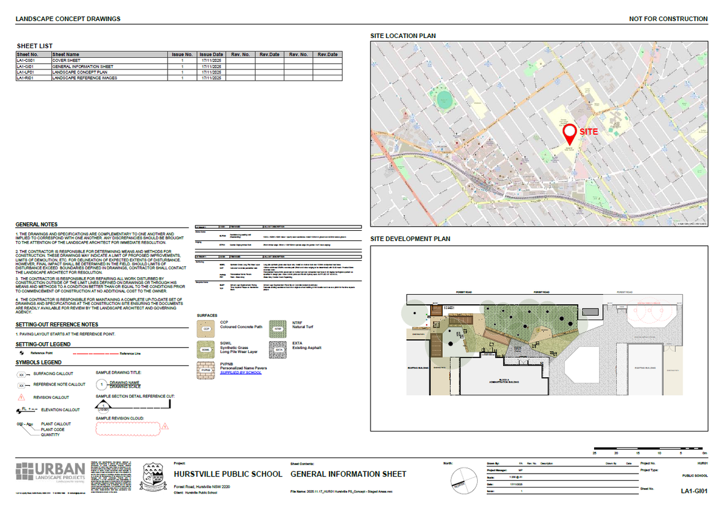This screenshot has height=508, width=723.
Task: Click the section detail reference cut marker
Action: point(102,406)
